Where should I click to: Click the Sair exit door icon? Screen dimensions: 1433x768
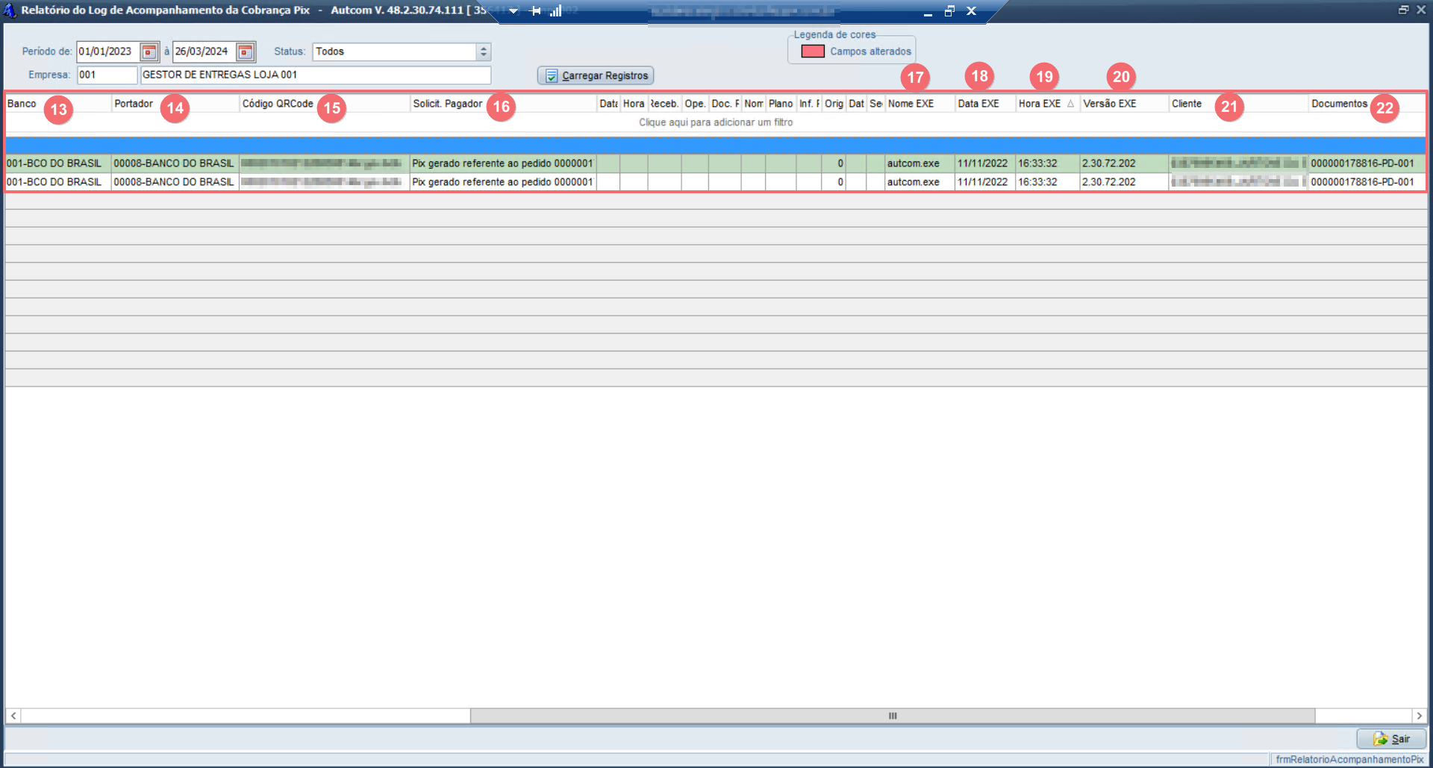click(1381, 739)
